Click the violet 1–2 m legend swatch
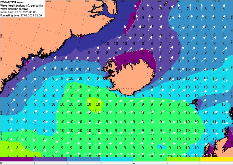This screenshot has height=165, width=233. tap(50, 159)
